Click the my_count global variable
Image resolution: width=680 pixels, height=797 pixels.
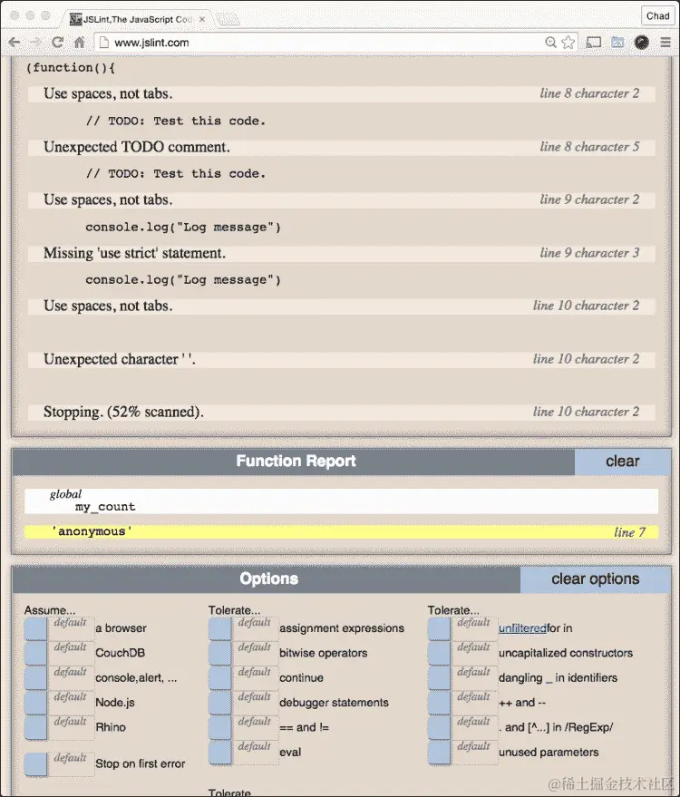click(105, 507)
